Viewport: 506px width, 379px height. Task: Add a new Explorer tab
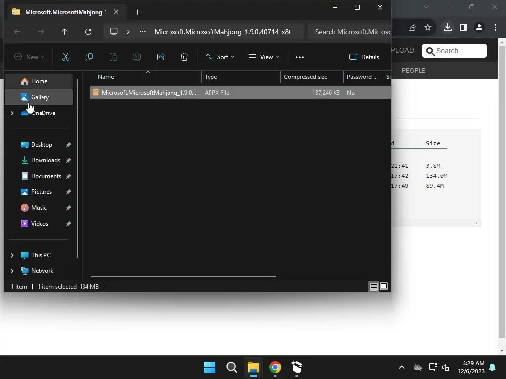pyautogui.click(x=137, y=12)
